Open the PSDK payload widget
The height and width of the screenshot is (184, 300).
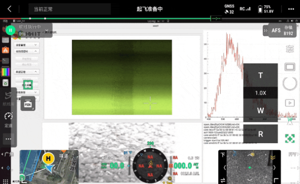28,104
